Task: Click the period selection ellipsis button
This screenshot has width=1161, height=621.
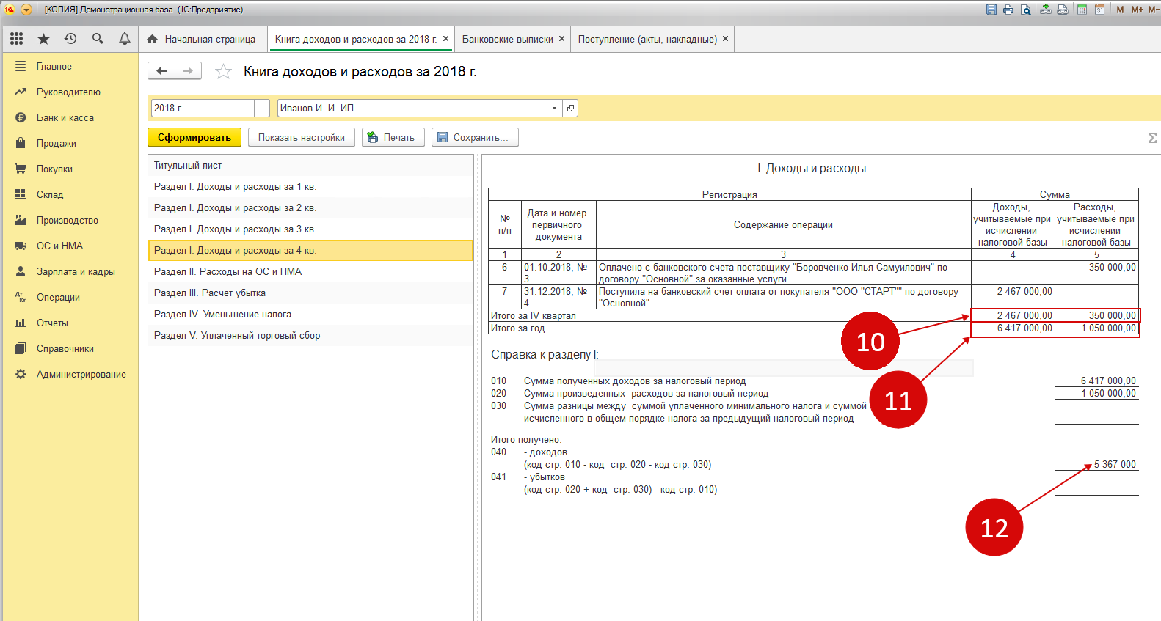Action: point(262,108)
